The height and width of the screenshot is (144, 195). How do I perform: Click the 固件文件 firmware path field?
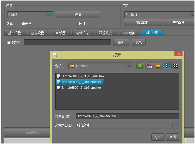point(67,42)
